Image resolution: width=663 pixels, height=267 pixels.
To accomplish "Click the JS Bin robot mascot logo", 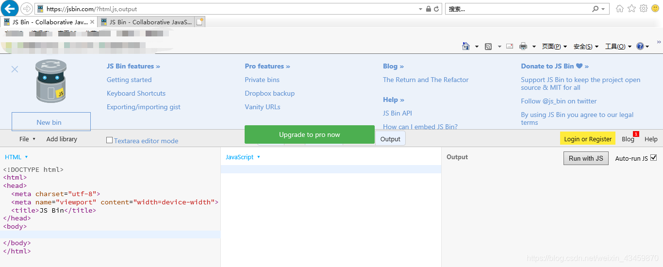I will click(50, 81).
